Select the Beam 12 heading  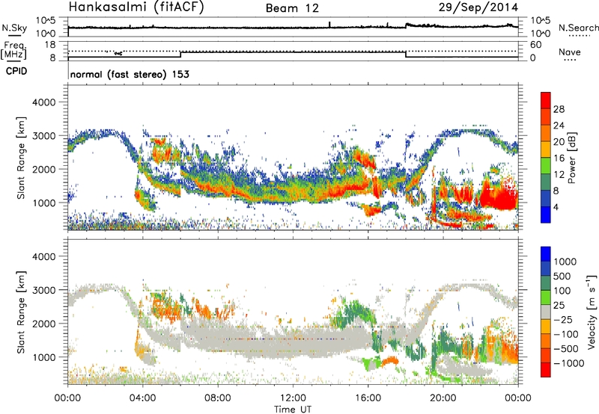coord(292,8)
